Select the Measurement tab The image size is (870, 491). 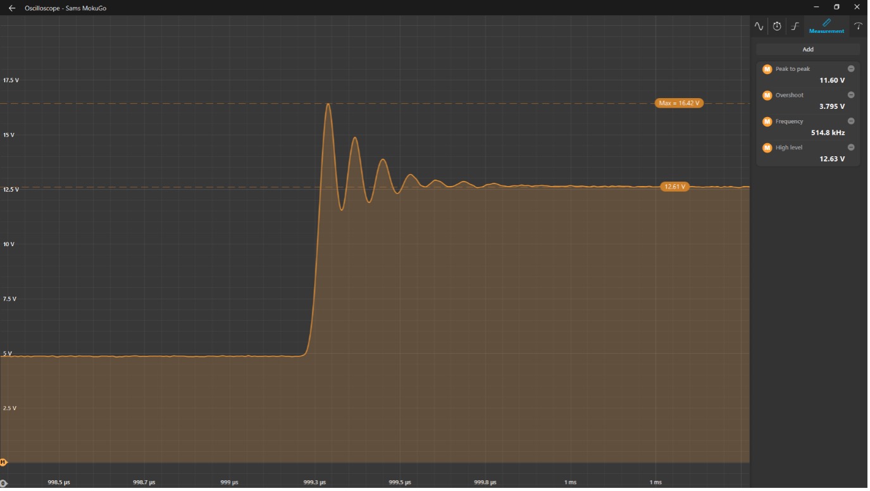826,27
